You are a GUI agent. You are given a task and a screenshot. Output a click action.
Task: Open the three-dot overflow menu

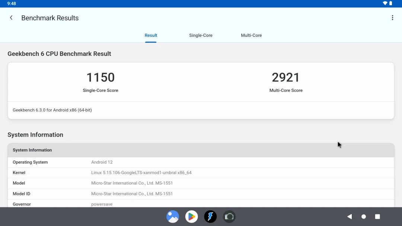click(x=392, y=18)
